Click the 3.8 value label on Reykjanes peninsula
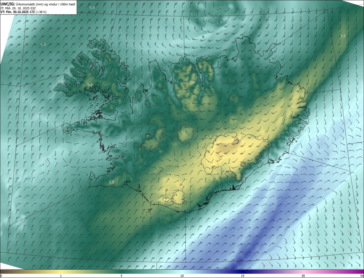The image size is (364, 278). (111, 182)
